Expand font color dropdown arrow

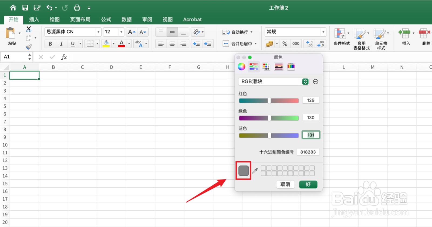coord(129,43)
